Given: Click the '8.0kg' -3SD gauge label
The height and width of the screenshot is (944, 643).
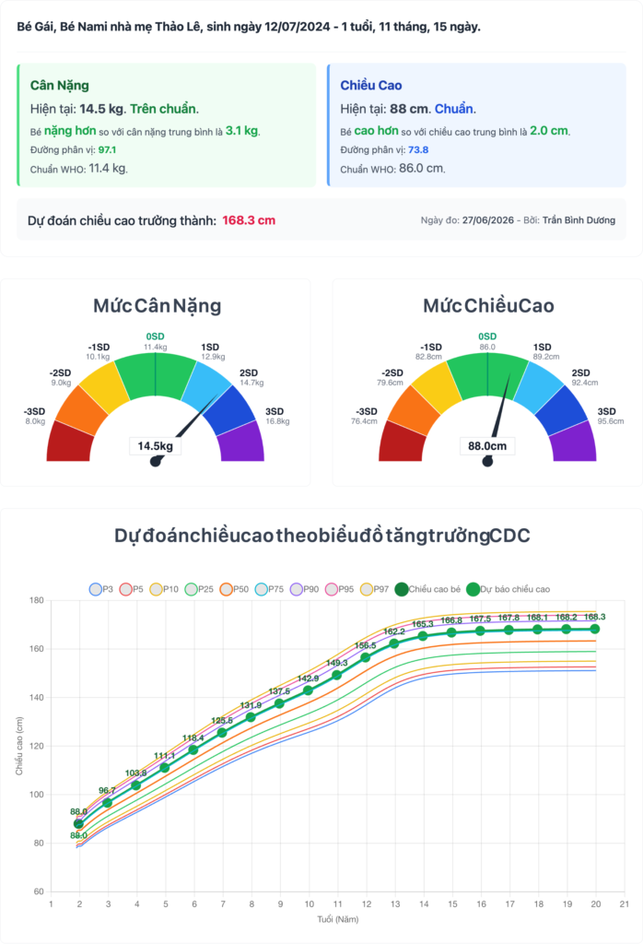Looking at the screenshot, I should 35,421.
